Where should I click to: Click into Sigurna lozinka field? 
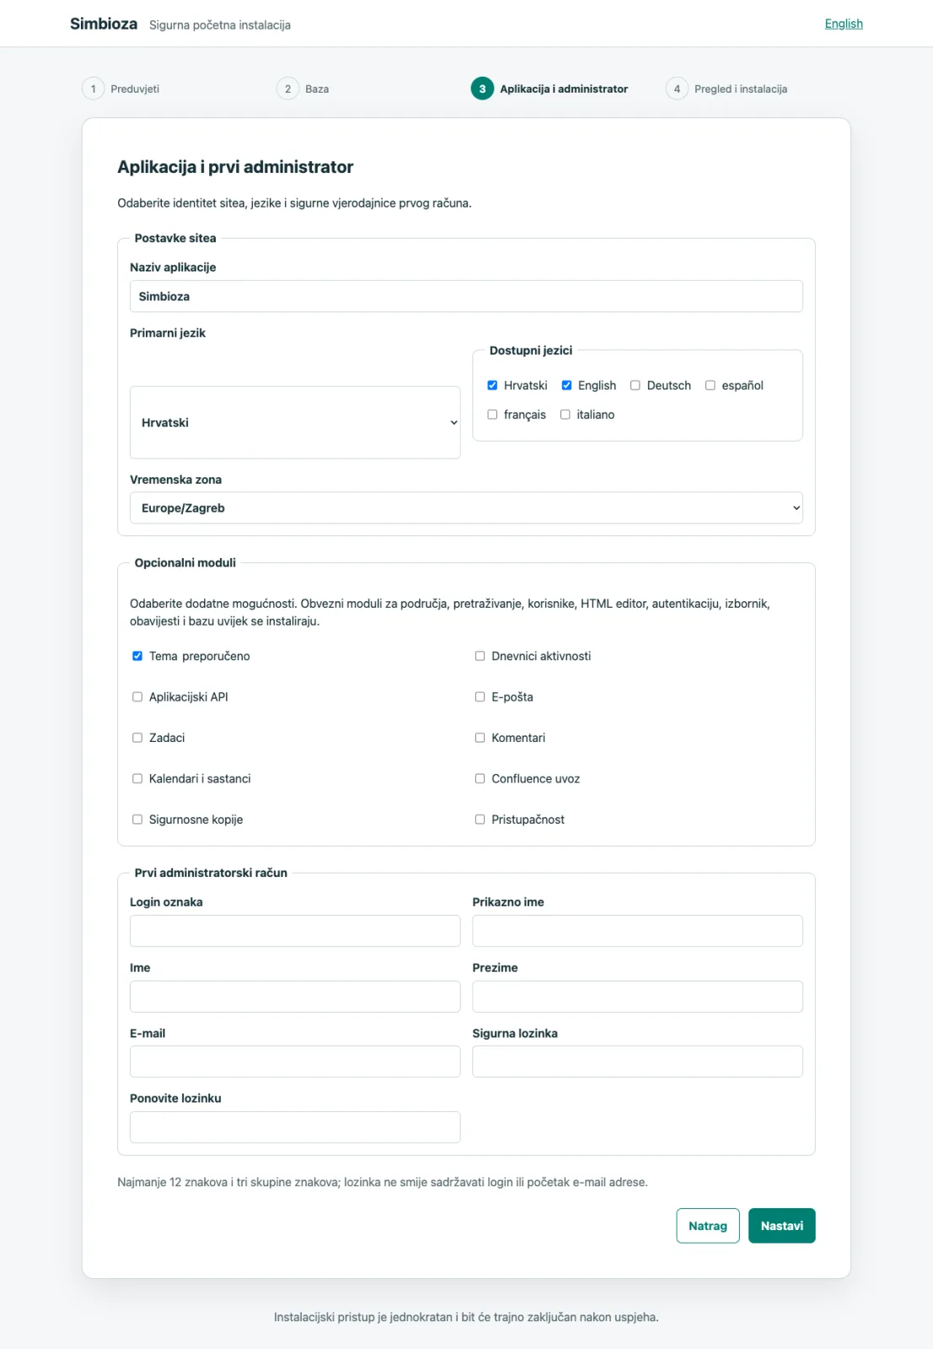point(637,1061)
